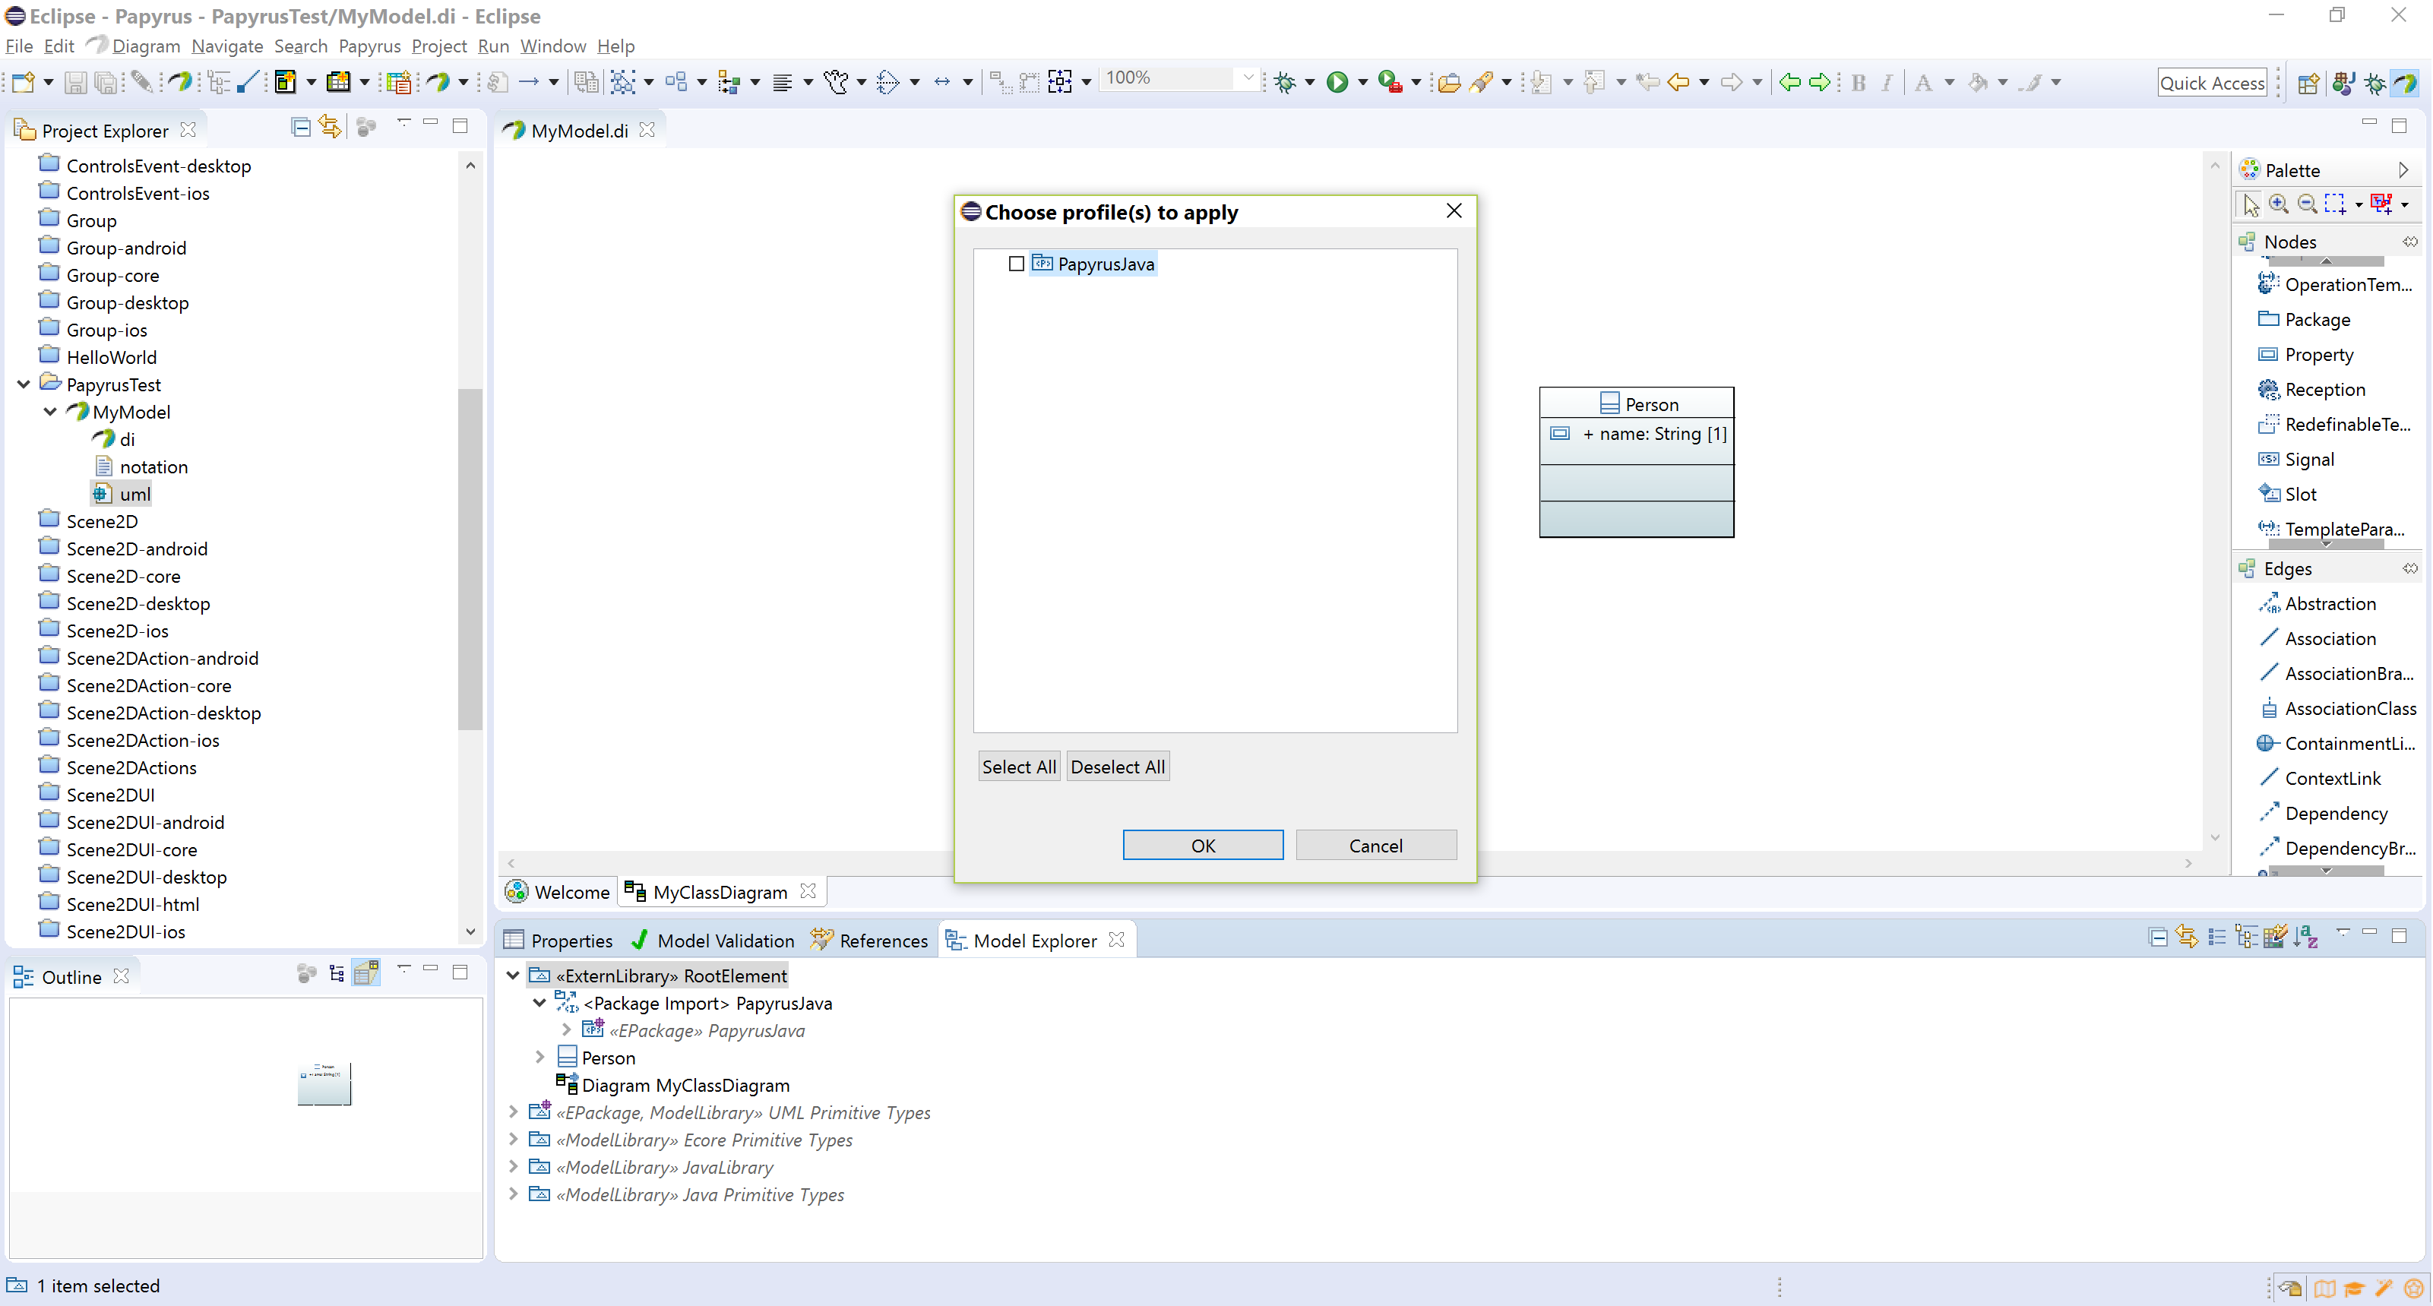2433x1306 pixels.
Task: Switch to the Properties tab
Action: [x=559, y=941]
